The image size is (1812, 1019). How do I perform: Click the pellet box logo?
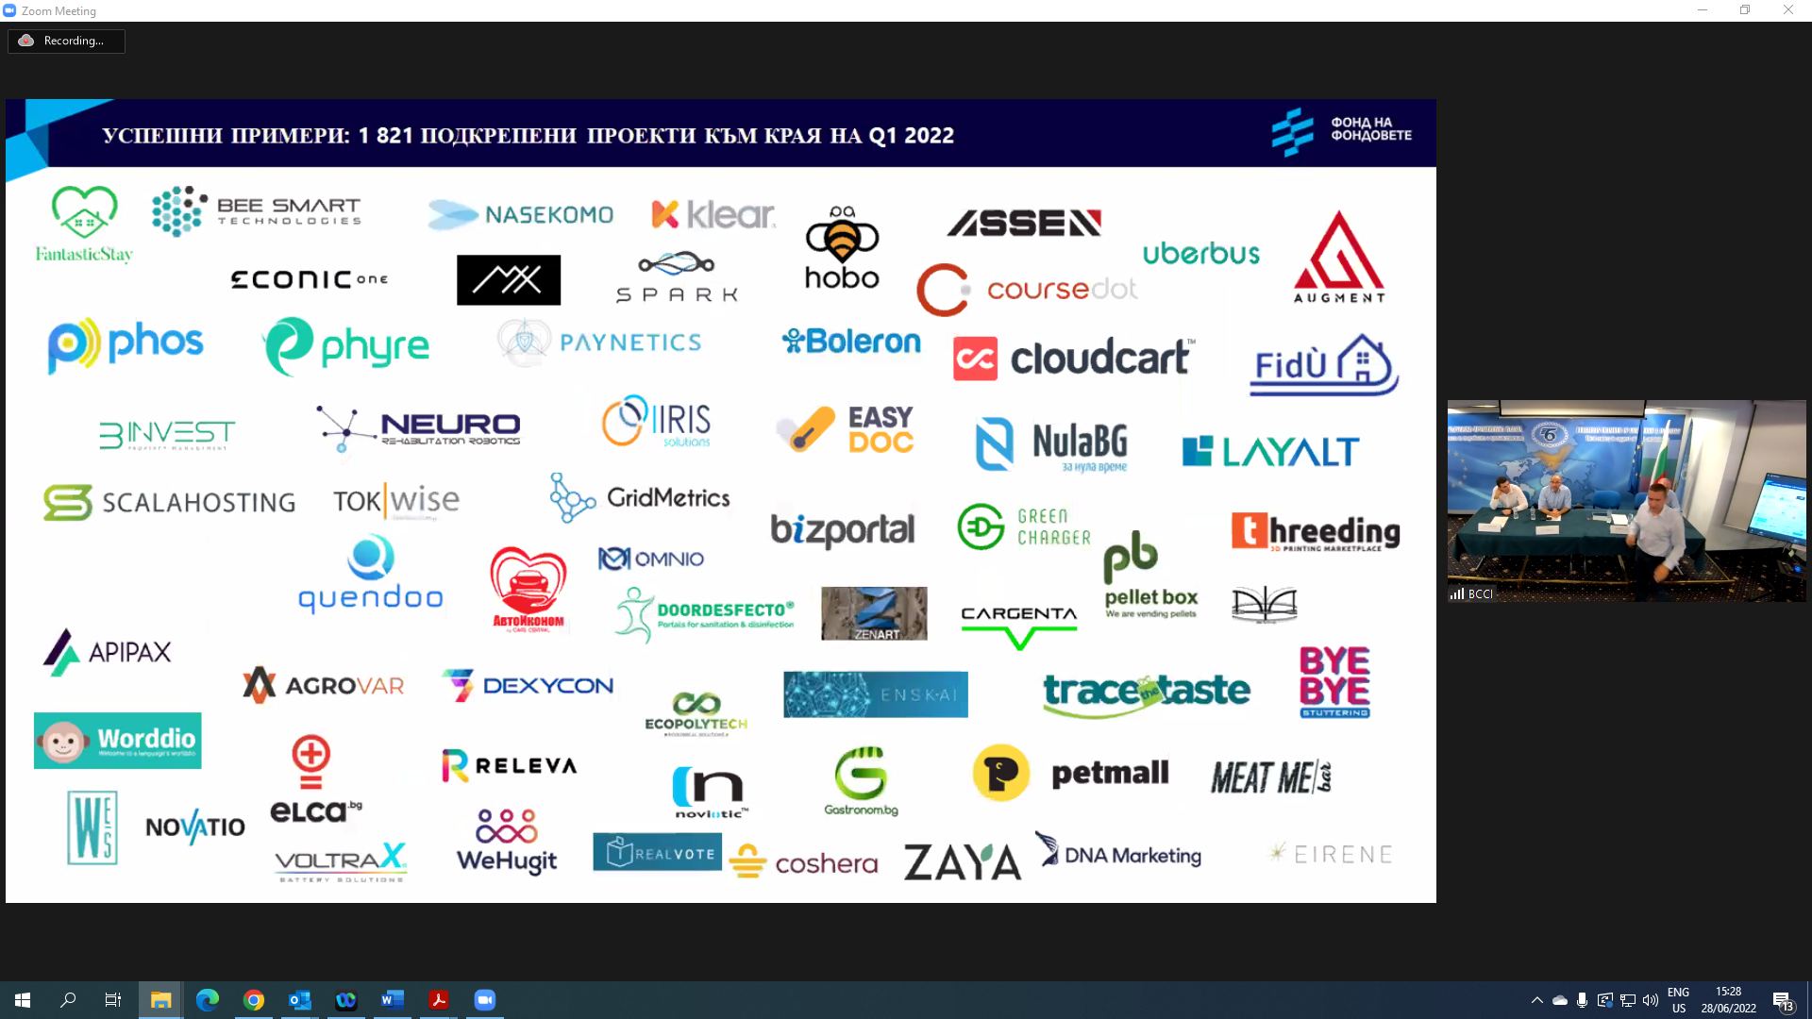1150,575
